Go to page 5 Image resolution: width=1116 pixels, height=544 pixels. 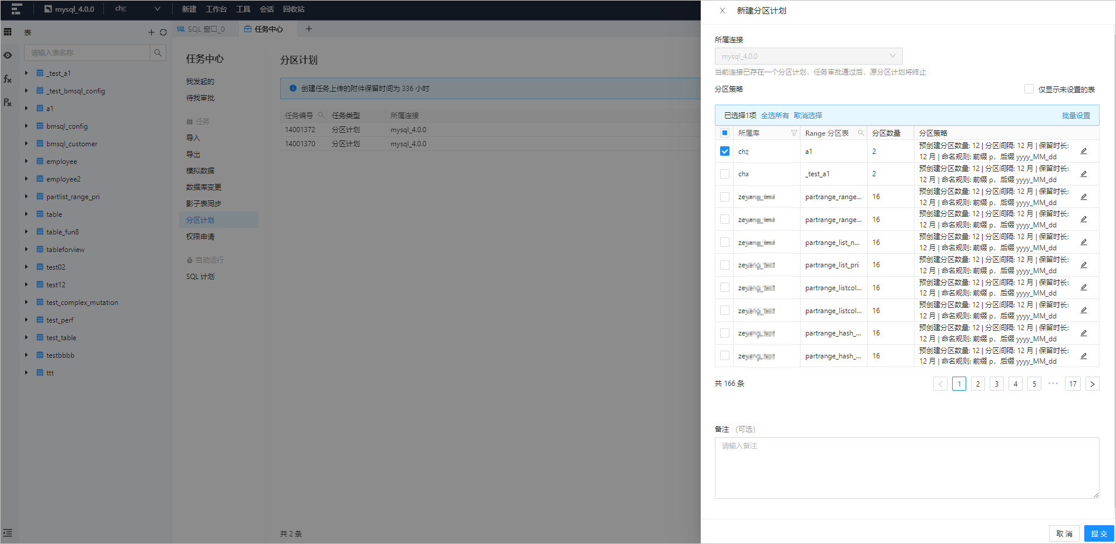pos(1034,384)
